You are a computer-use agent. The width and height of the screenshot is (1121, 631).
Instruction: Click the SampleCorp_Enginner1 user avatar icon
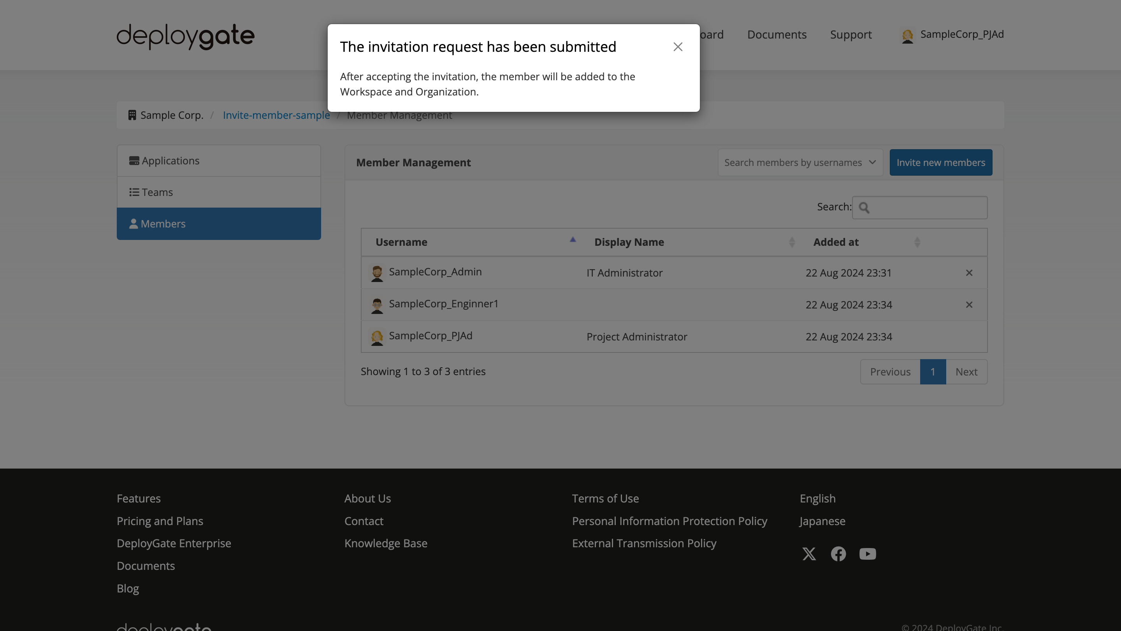click(376, 304)
